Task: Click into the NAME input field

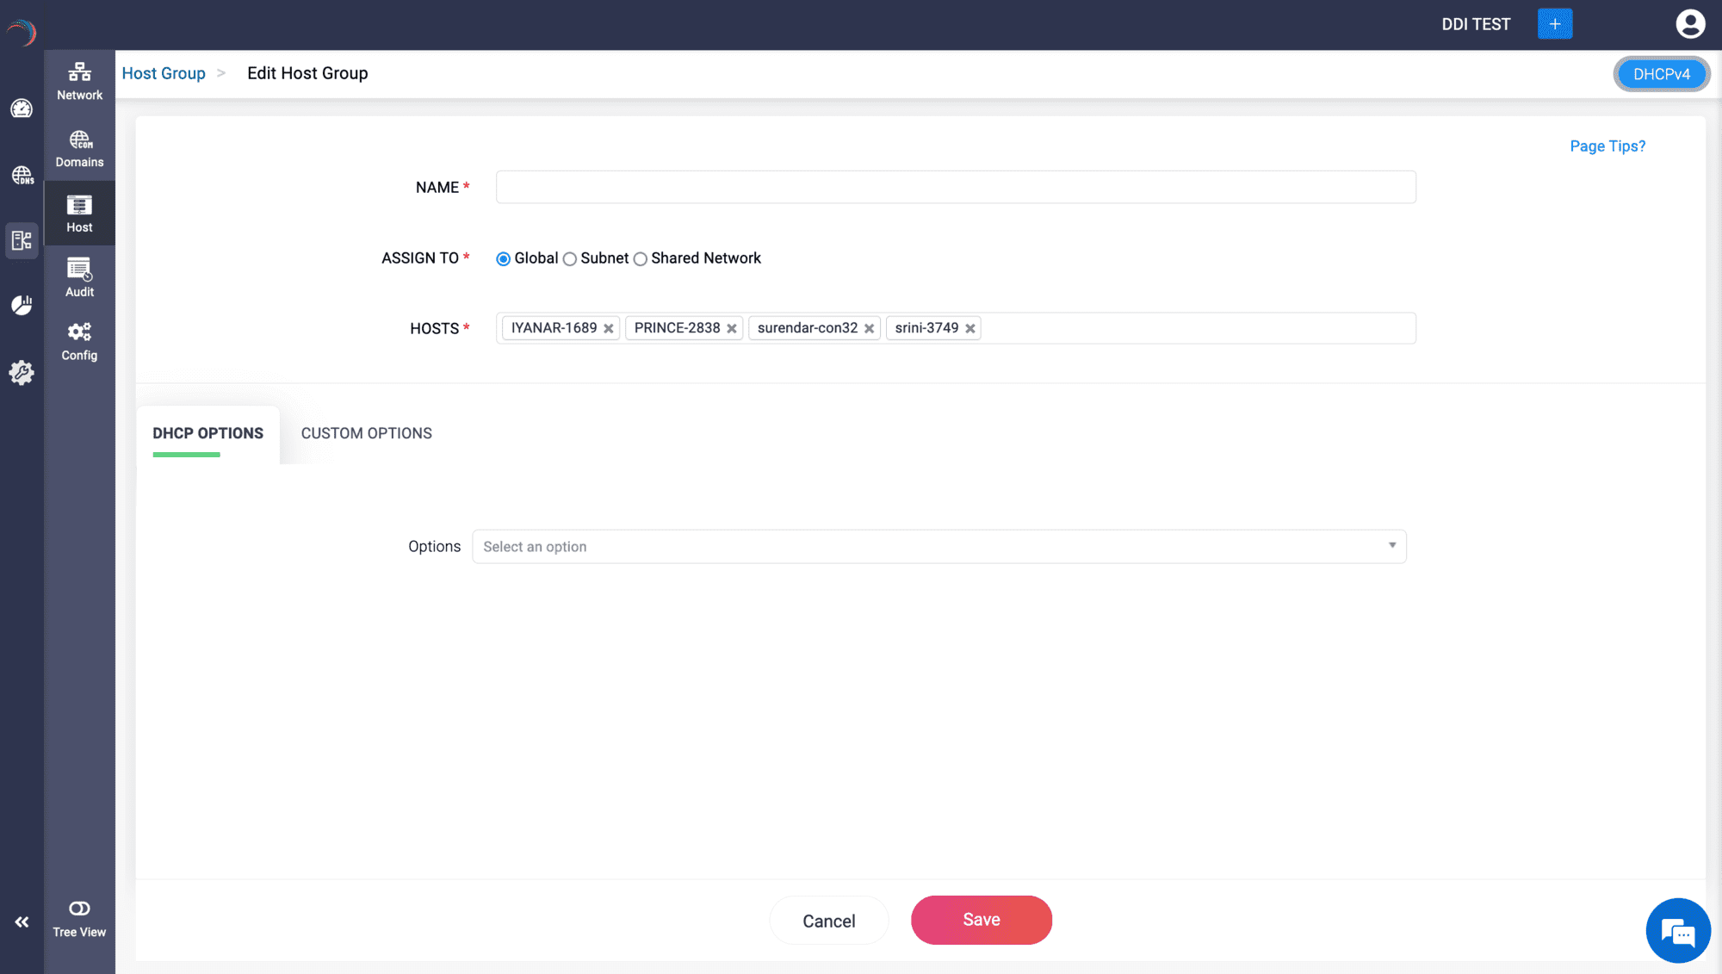Action: pos(955,187)
